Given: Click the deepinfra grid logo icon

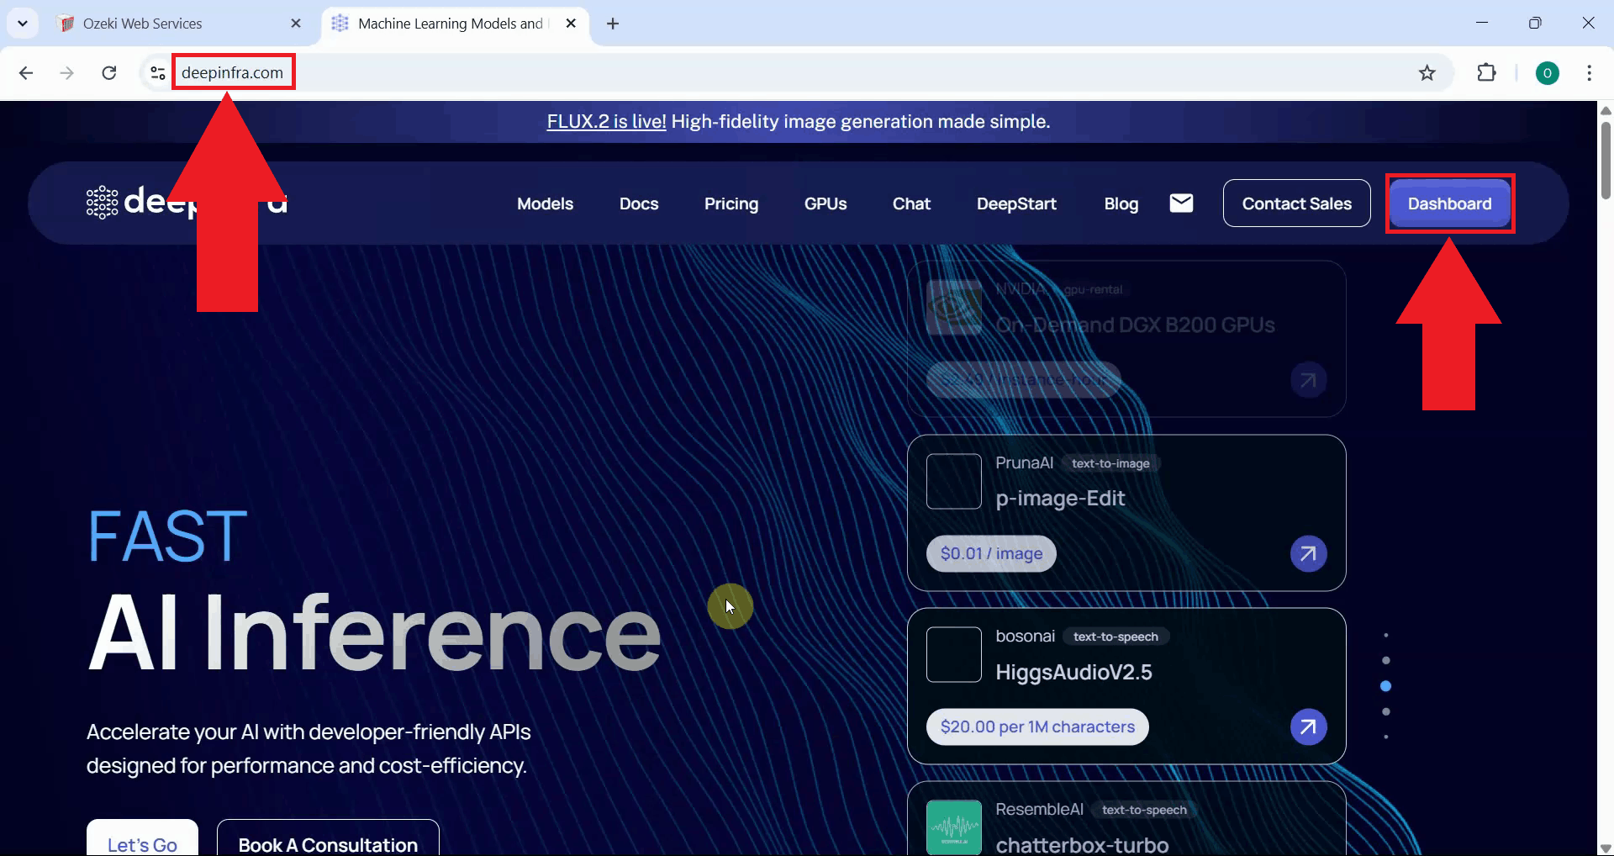Looking at the screenshot, I should click(100, 203).
